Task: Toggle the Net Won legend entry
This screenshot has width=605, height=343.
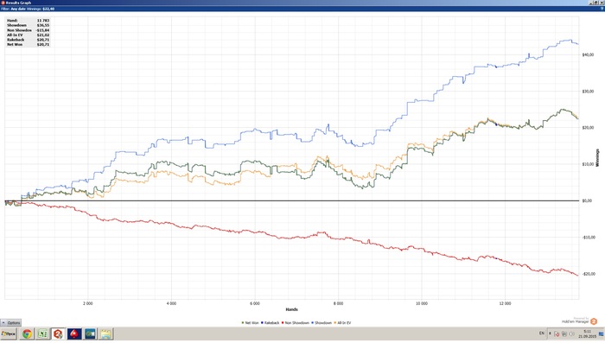Action: pyautogui.click(x=250, y=322)
